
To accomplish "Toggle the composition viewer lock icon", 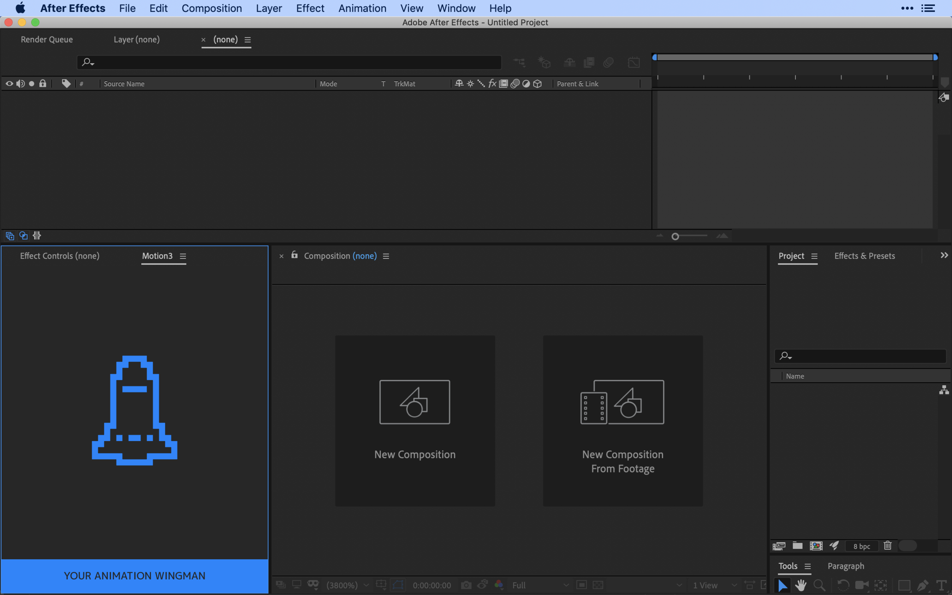I will [x=294, y=255].
